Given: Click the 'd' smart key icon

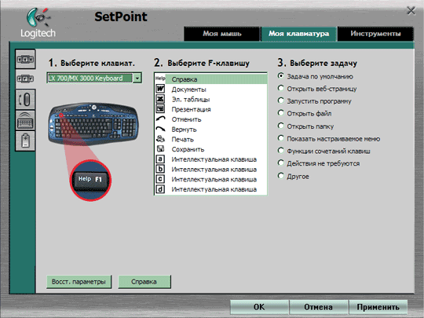Looking at the screenshot, I should 160,189.
